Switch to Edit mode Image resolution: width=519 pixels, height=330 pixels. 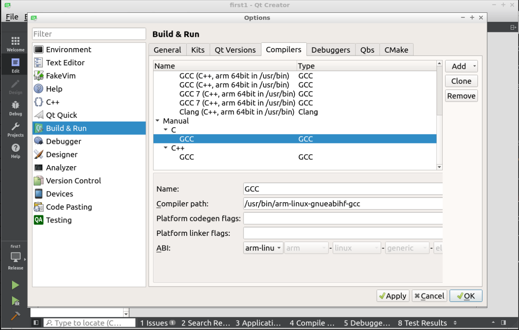tap(15, 66)
